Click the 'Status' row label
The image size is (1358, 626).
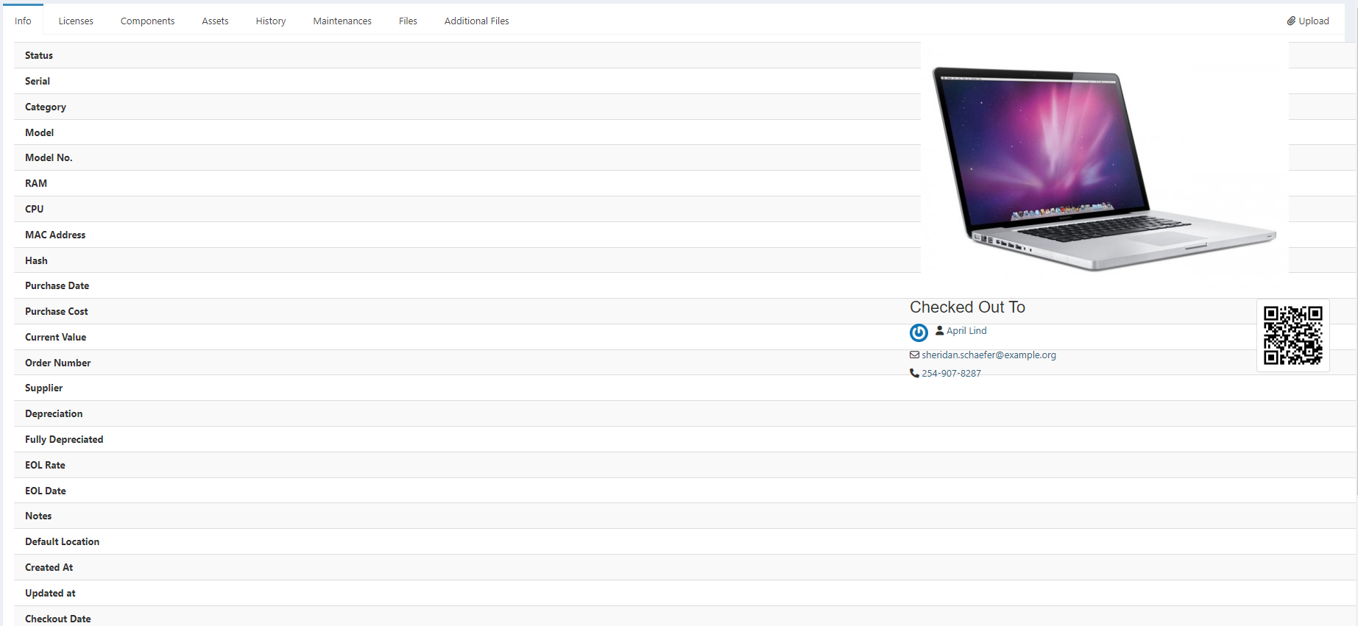tap(39, 55)
